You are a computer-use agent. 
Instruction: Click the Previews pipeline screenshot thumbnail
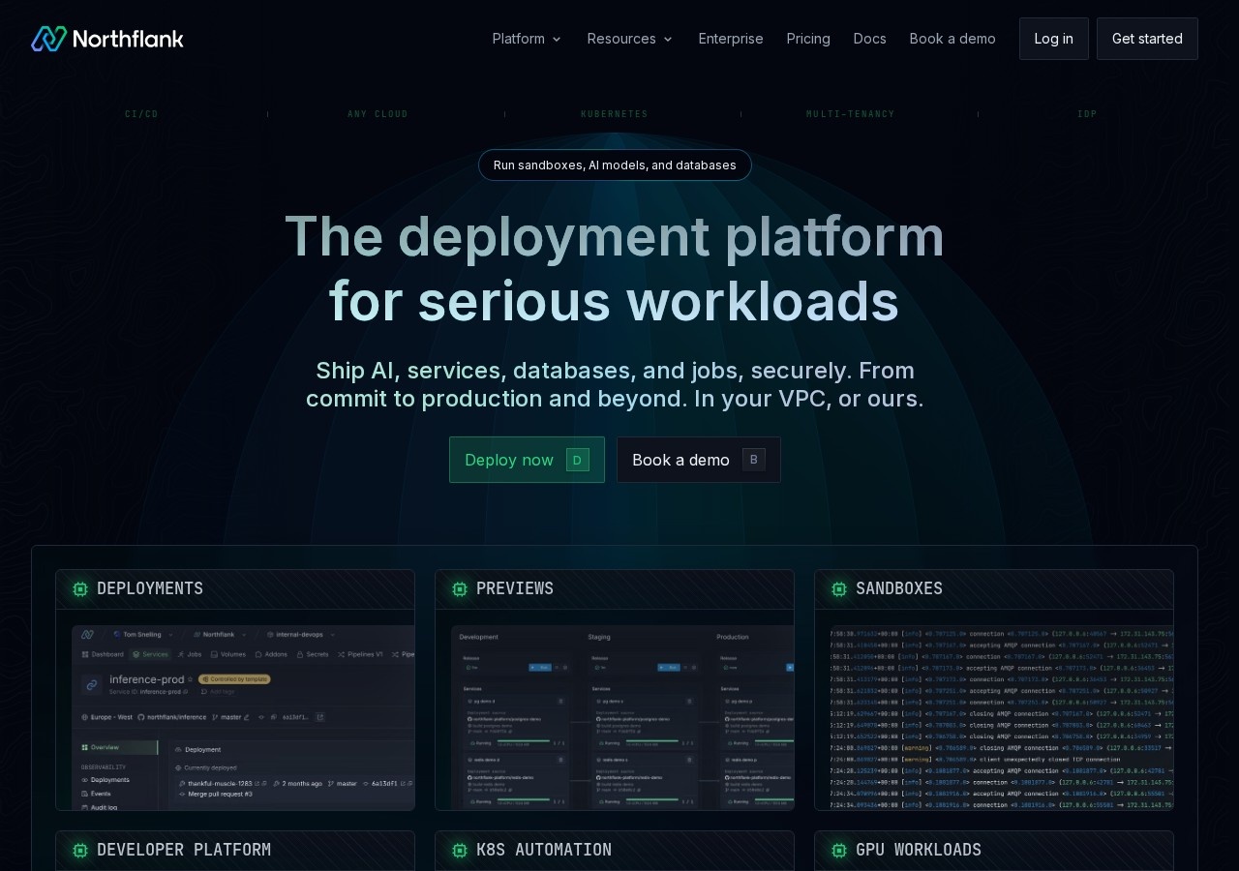pyautogui.click(x=622, y=717)
